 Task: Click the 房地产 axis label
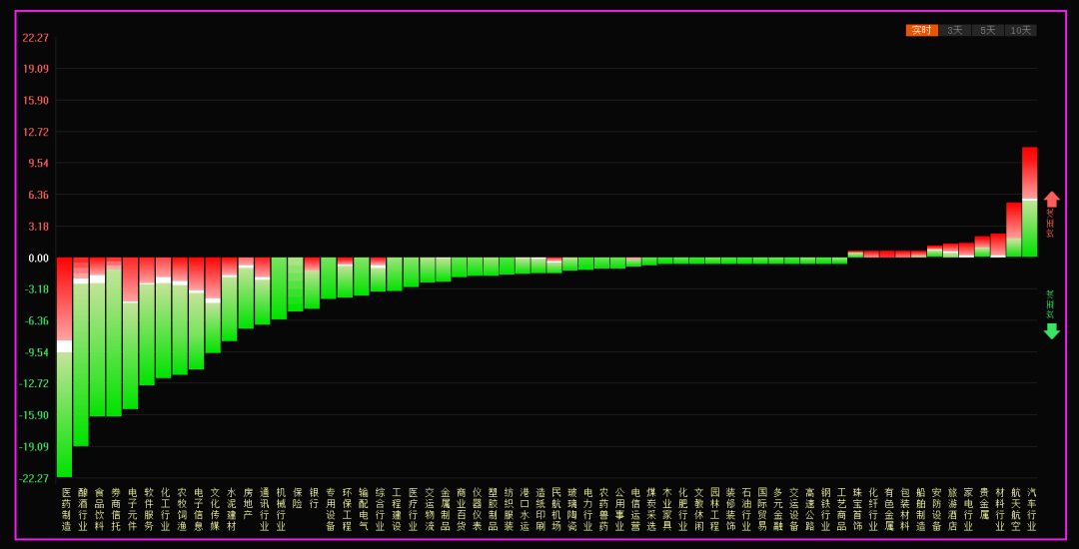point(248,504)
